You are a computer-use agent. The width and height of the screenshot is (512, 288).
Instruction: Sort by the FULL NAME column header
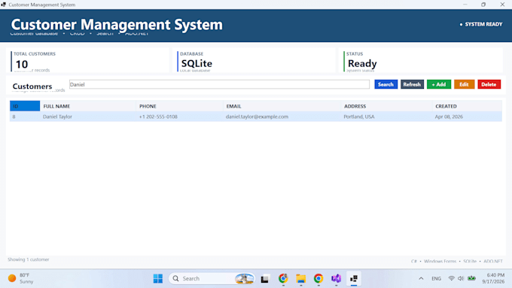tap(88, 106)
